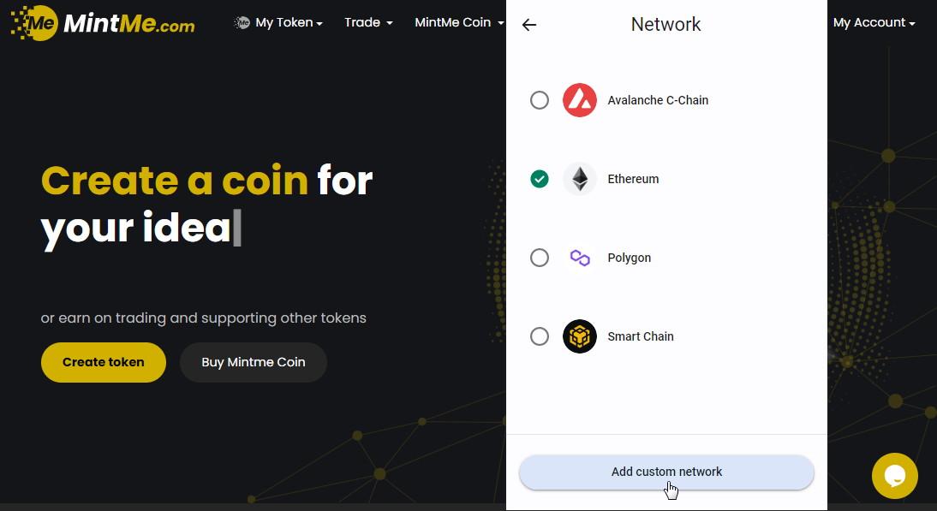Click the checked Ethereum radio button

540,179
